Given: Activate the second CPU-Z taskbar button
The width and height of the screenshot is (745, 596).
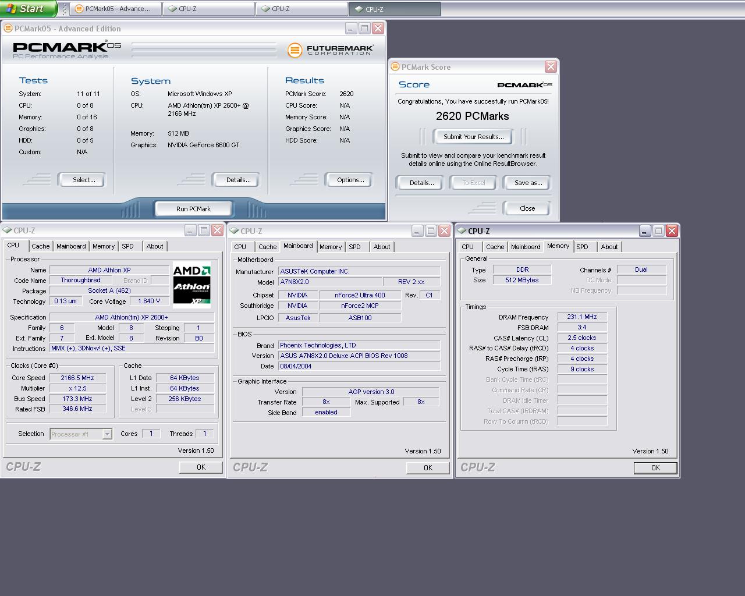Looking at the screenshot, I should (301, 9).
